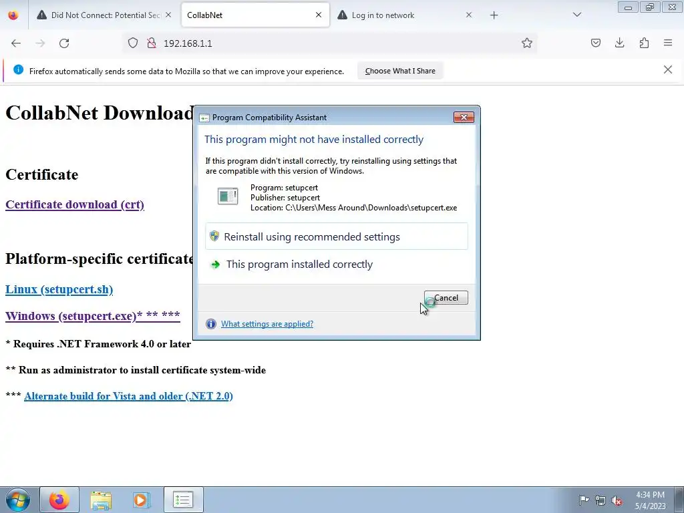
Task: Open Certificate download (crt) link
Action: pos(75,204)
